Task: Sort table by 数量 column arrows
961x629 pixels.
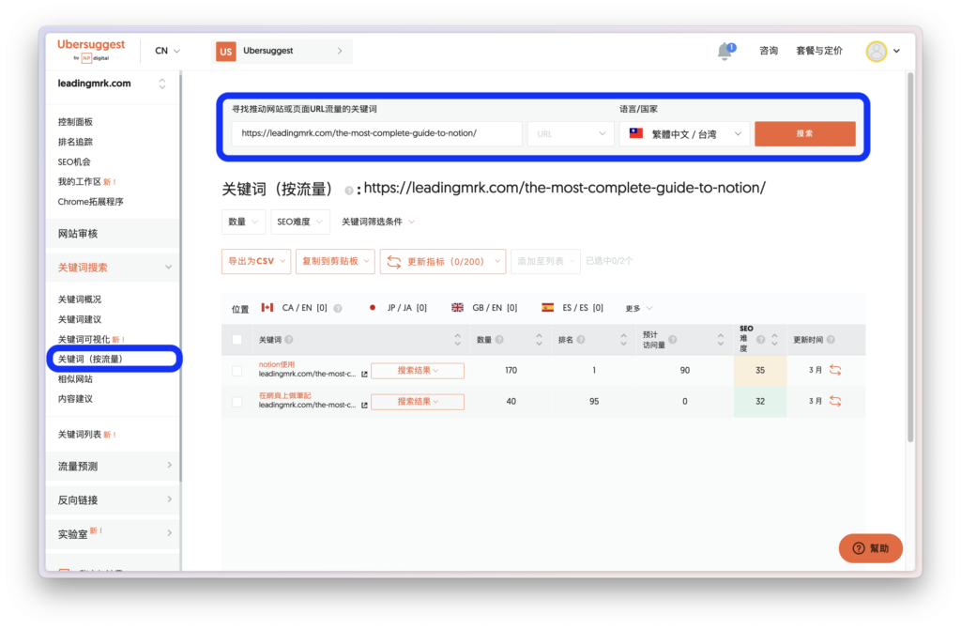Action: click(x=539, y=340)
